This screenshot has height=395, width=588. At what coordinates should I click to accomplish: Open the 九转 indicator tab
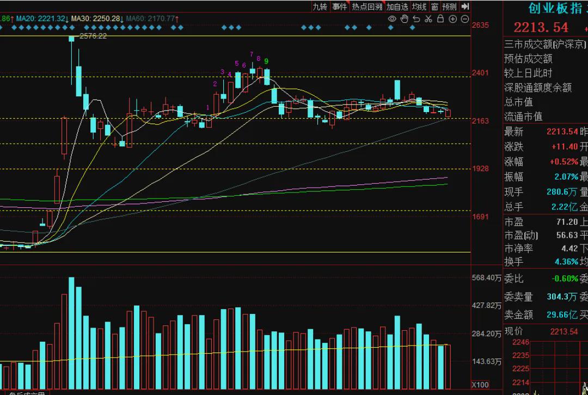coord(320,7)
